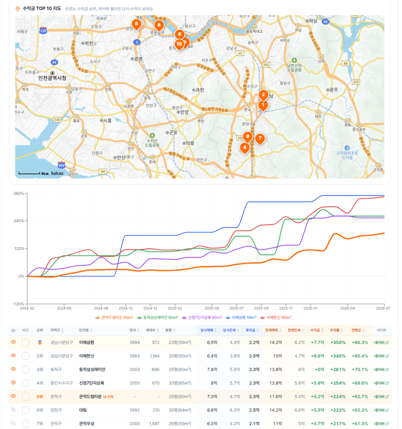This screenshot has height=429, width=402.
Task: Click map marker number 8
Action: 159,25
